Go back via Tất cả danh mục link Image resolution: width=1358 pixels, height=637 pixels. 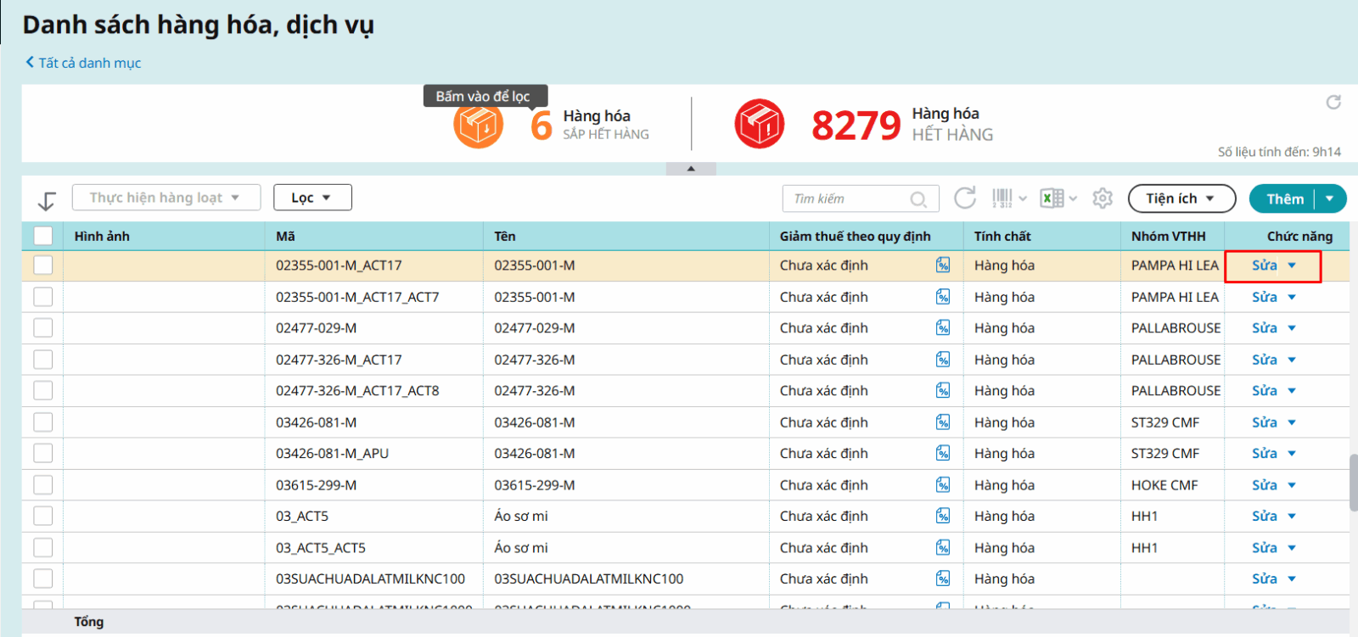point(83,63)
